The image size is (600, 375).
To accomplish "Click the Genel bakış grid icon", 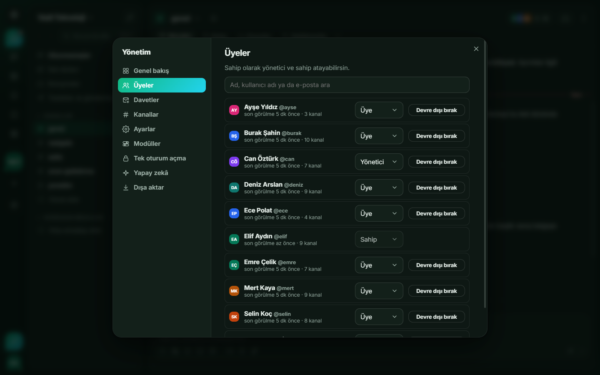I will 126,71.
